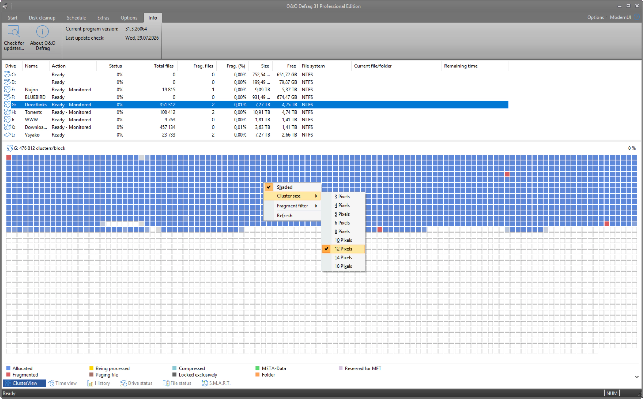643x399 pixels.
Task: Open the Options dropdown at top right
Action: pos(596,17)
